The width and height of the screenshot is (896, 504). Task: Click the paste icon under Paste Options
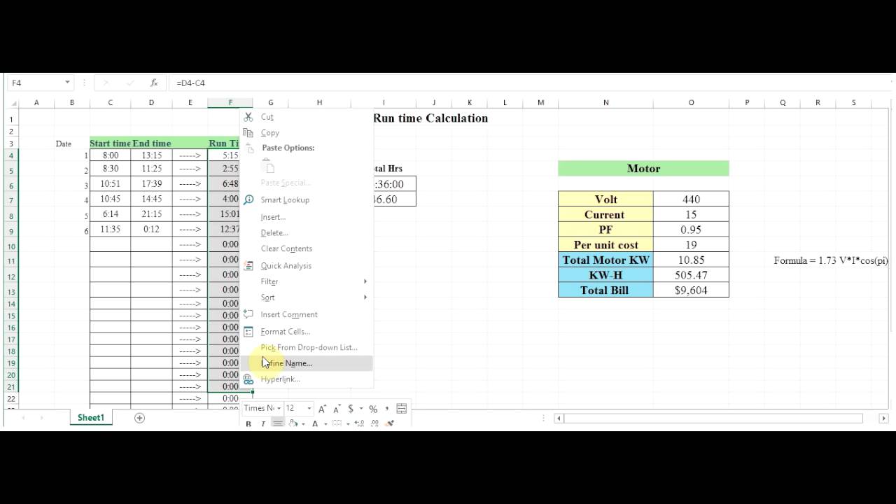[x=268, y=165]
